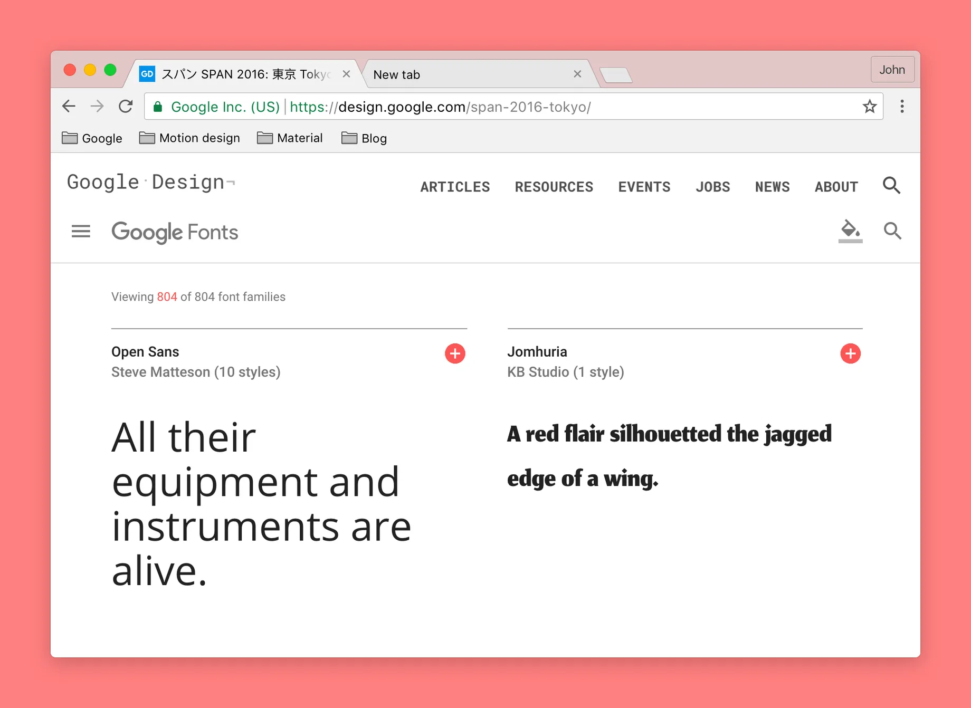Click the browser forward arrow
971x708 pixels.
[97, 107]
